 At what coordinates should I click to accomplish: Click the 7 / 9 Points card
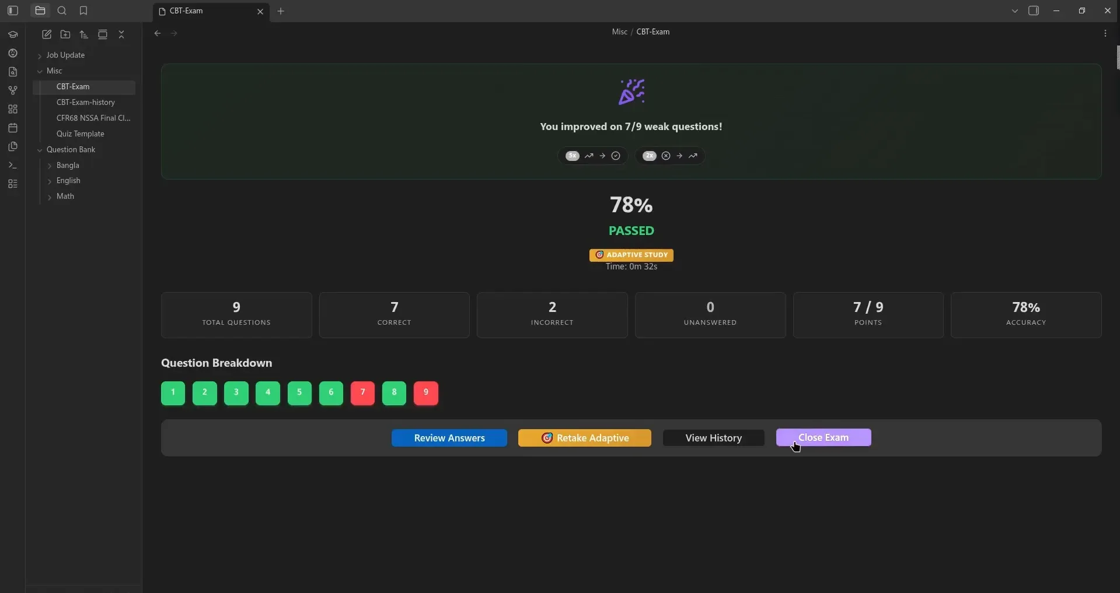pyautogui.click(x=868, y=315)
